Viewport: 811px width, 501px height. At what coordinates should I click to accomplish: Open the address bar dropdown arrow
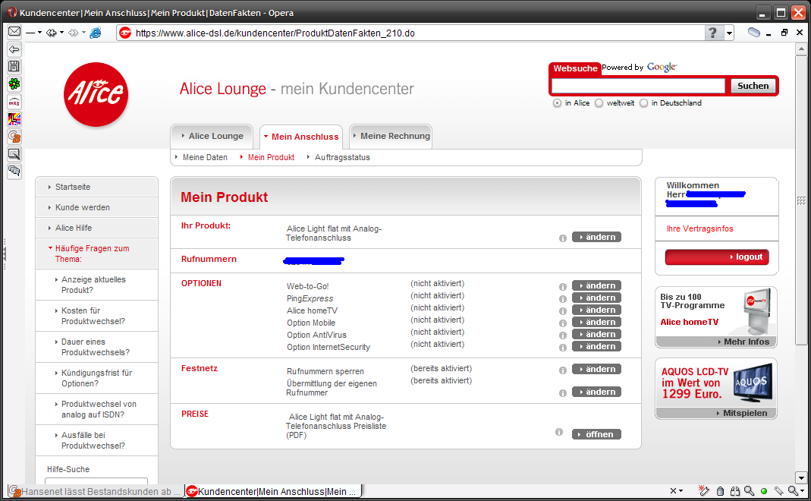click(729, 33)
